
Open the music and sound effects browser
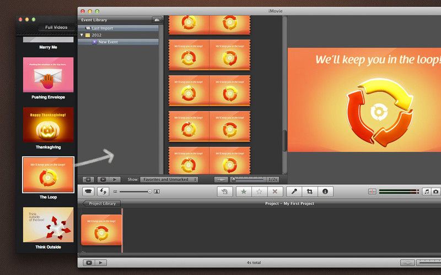(427, 191)
